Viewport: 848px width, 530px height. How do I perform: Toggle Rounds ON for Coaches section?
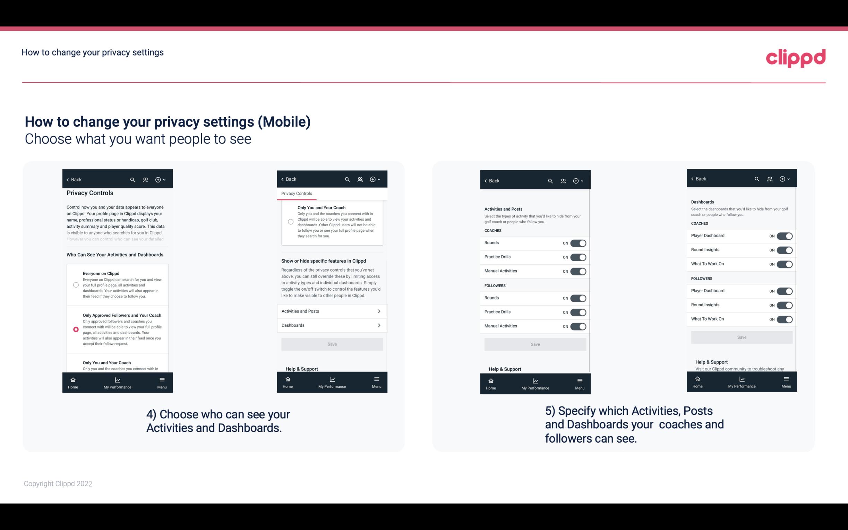click(577, 242)
